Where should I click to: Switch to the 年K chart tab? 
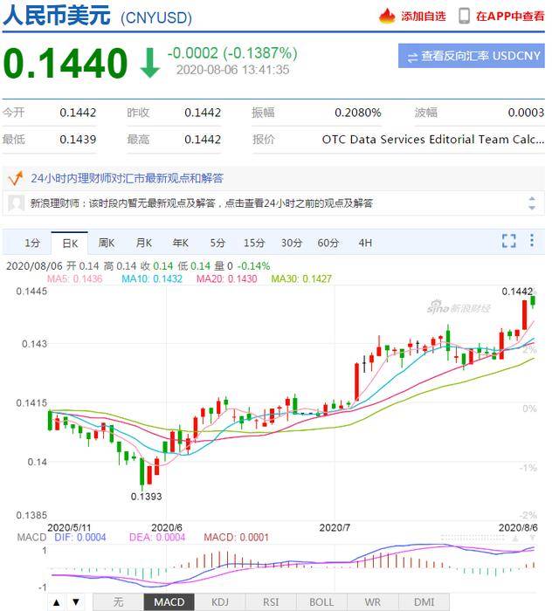[x=181, y=244]
